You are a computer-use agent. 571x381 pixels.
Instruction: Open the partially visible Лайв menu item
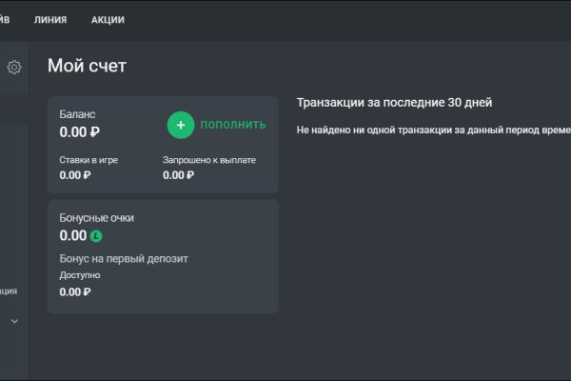(5, 20)
